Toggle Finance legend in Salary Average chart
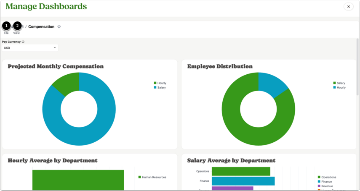This screenshot has height=191, width=360. (x=325, y=182)
